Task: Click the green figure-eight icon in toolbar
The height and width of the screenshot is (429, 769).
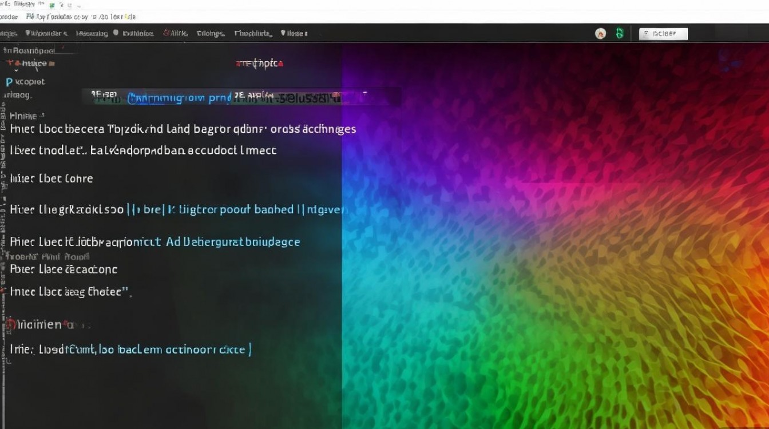Action: point(619,34)
